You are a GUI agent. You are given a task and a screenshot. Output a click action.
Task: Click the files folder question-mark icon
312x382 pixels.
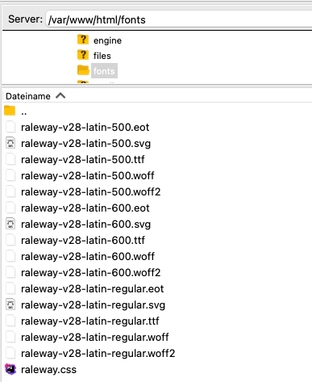83,55
